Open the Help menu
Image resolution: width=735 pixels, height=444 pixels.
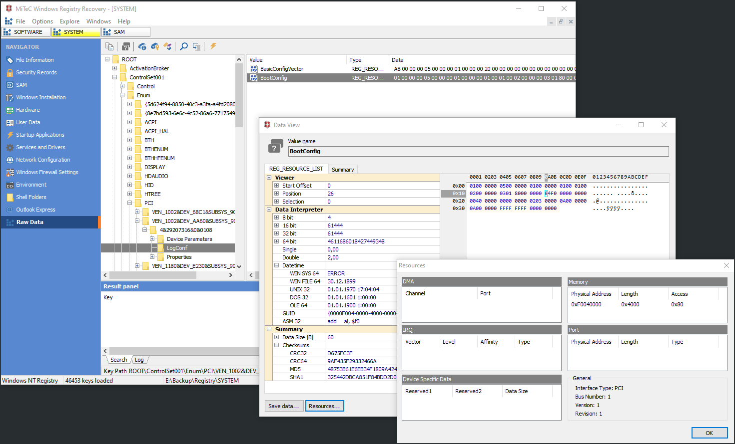click(124, 21)
